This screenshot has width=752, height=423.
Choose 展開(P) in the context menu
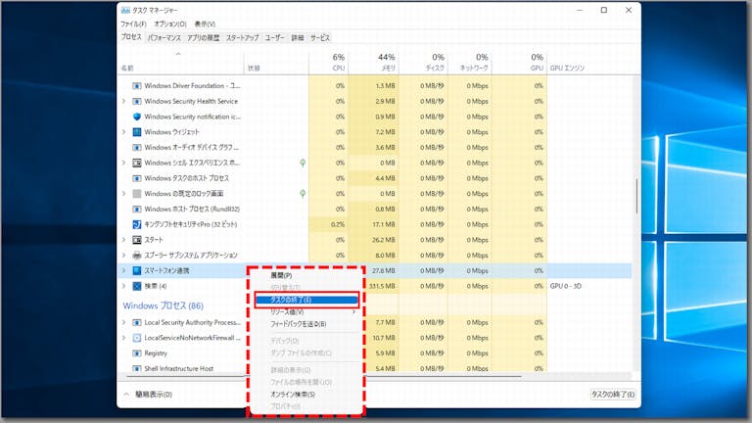pos(281,275)
